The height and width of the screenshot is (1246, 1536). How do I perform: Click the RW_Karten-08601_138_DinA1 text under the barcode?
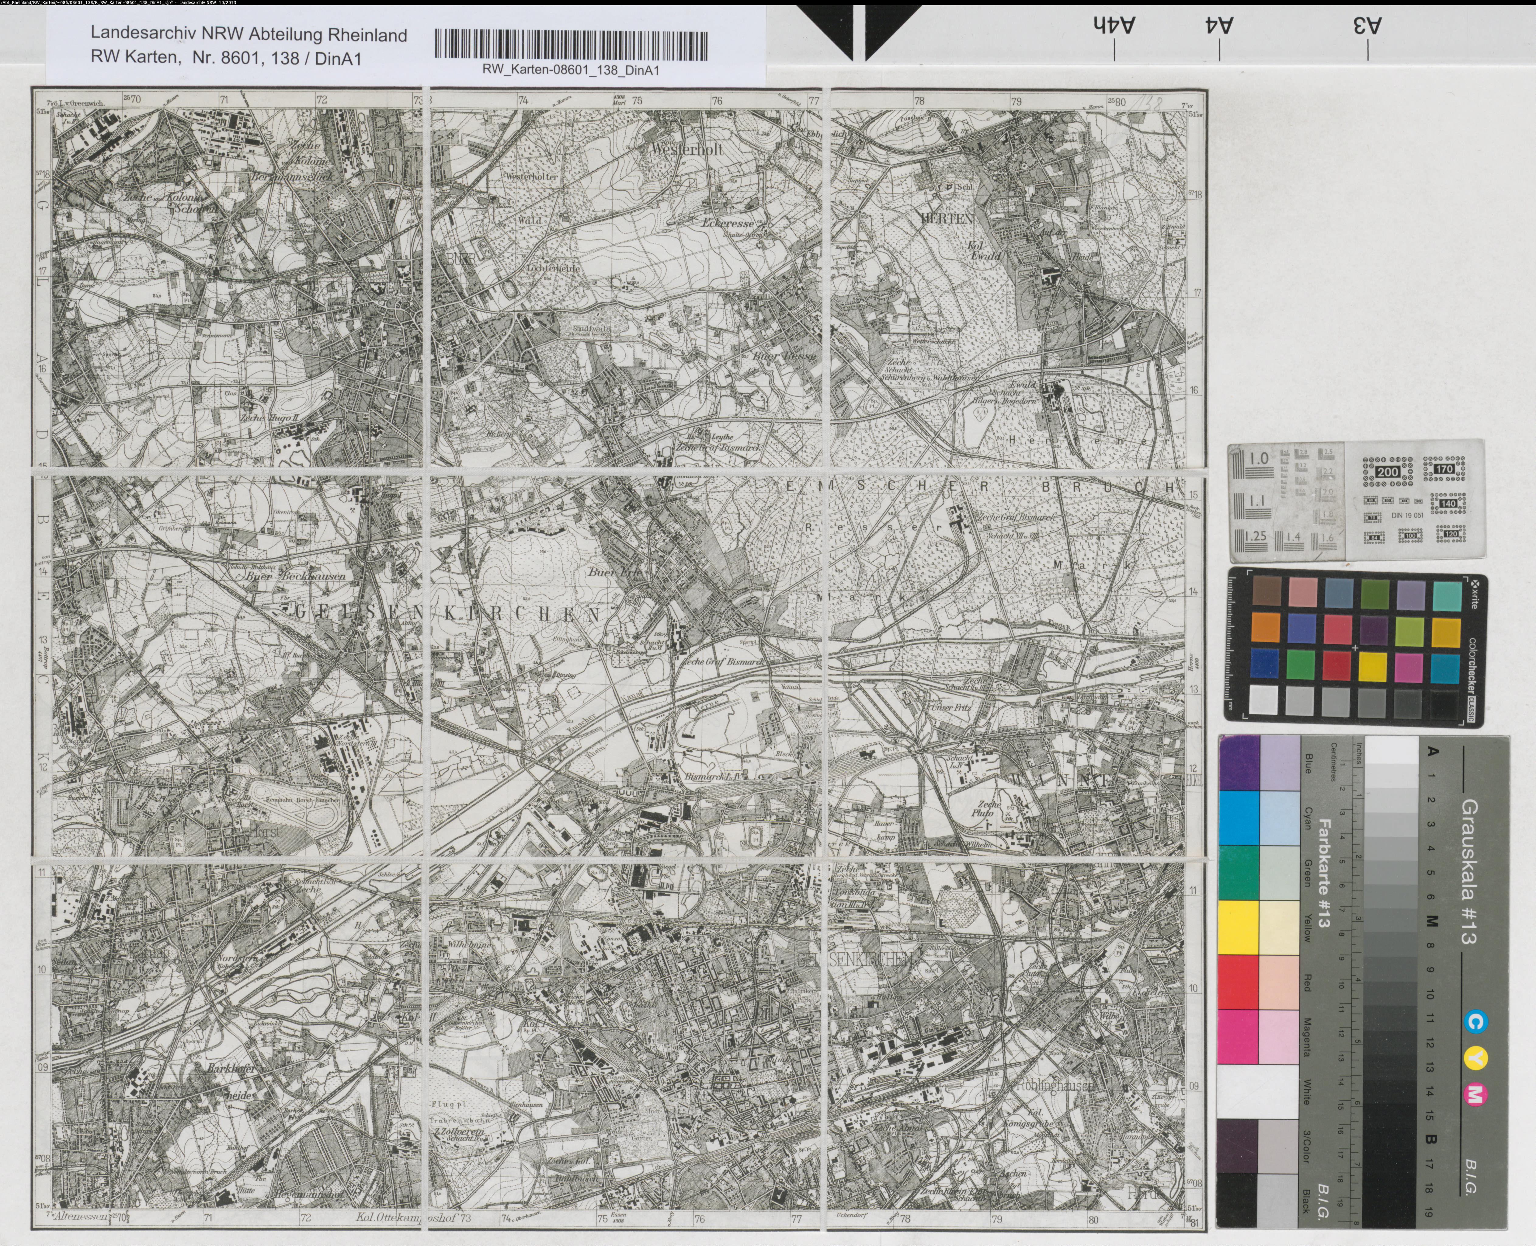click(571, 70)
